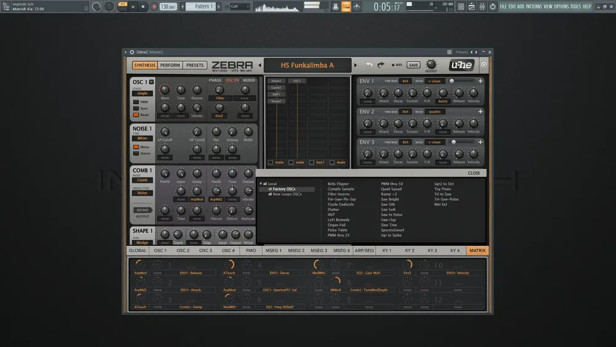
Task: Open the NOISE 1 type dropdown showing White
Action: coord(142,139)
